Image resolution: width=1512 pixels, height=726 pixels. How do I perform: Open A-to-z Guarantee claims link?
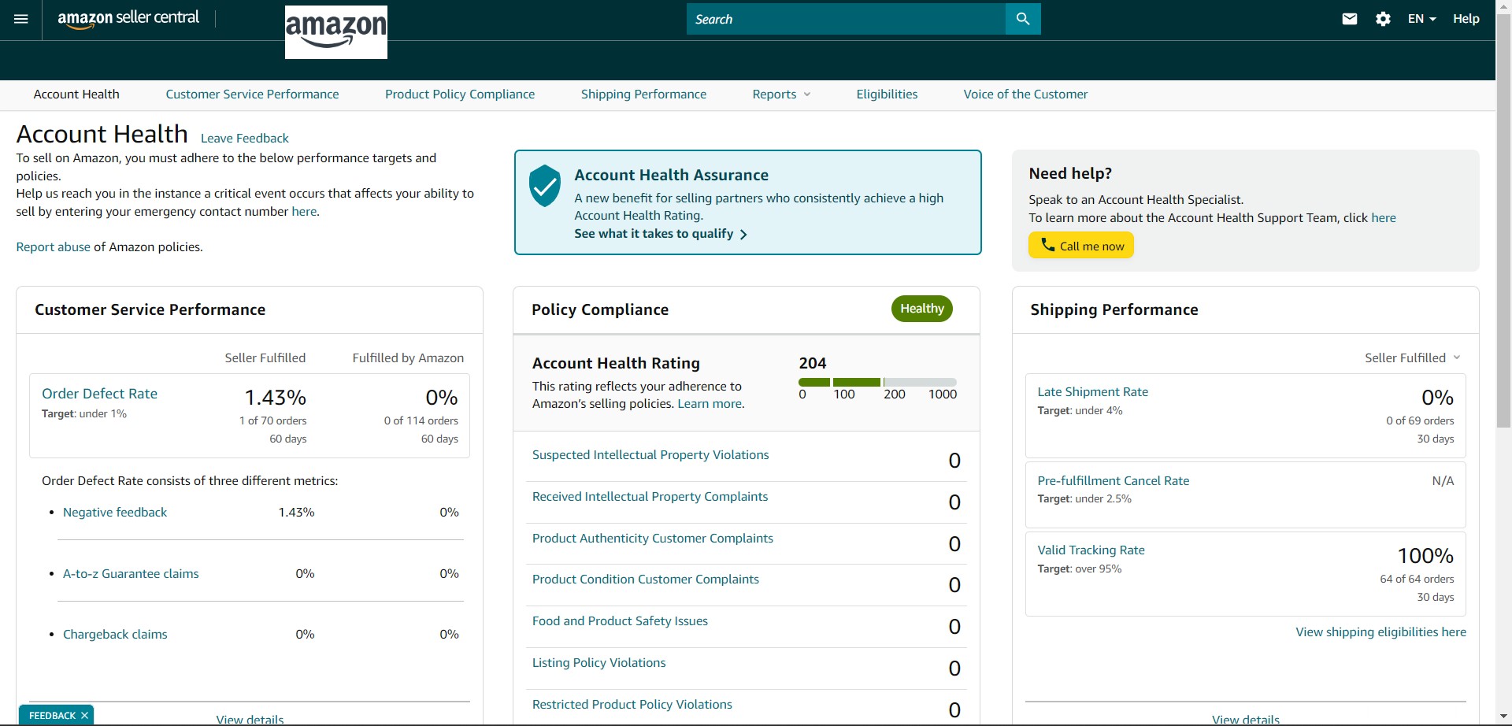(131, 574)
